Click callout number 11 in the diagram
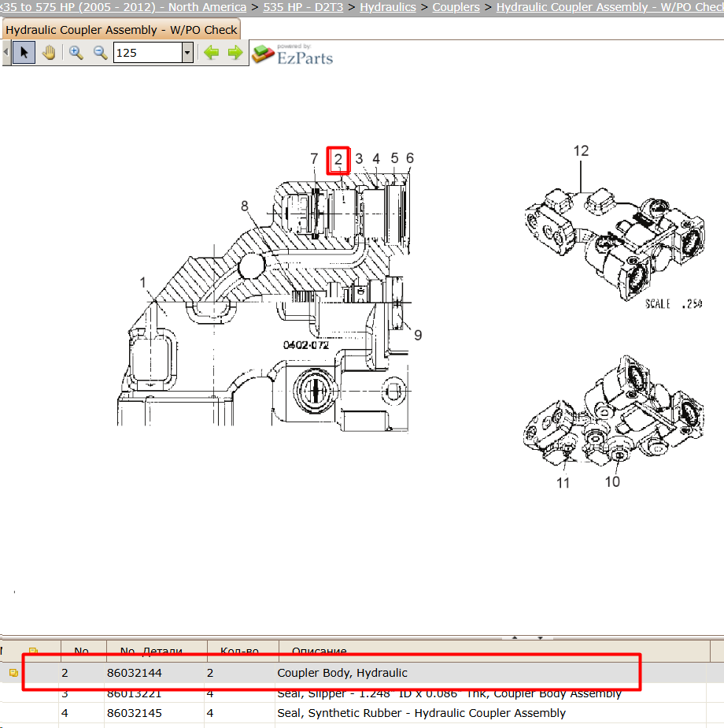 point(563,483)
